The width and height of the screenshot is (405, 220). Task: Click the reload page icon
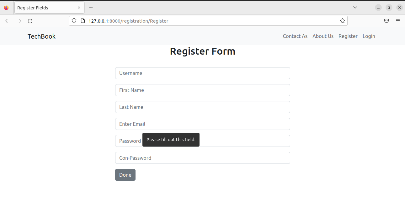point(30,21)
